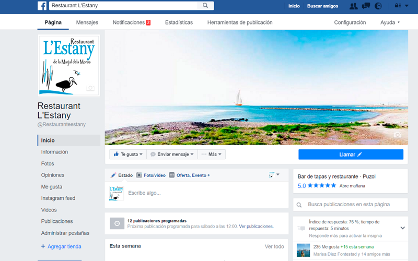
Task: Click Ver todo in Esta semana
Action: [x=274, y=246]
